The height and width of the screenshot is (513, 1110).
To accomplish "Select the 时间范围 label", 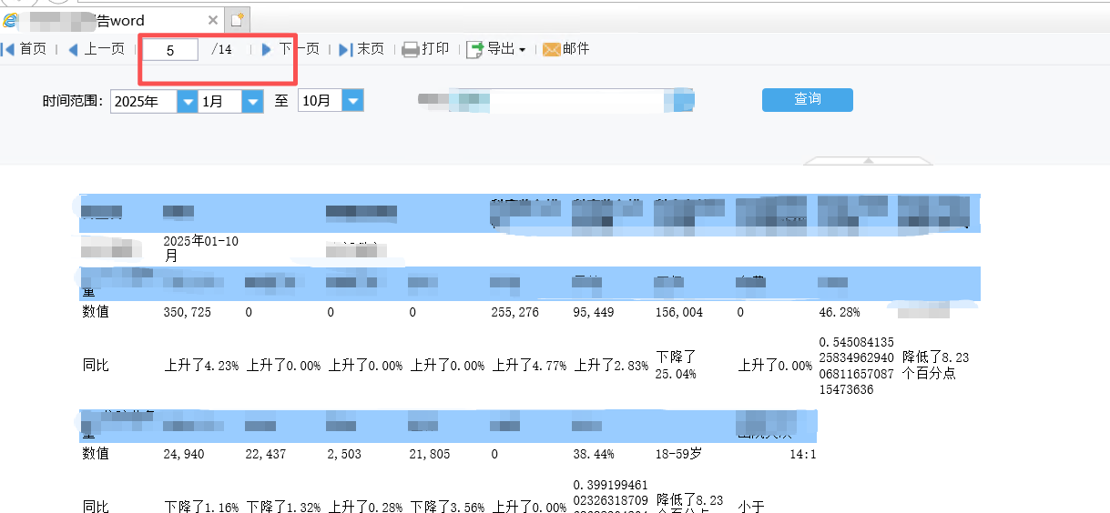I will (71, 101).
